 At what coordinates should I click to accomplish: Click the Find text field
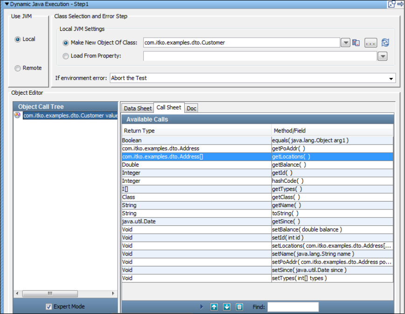293,307
